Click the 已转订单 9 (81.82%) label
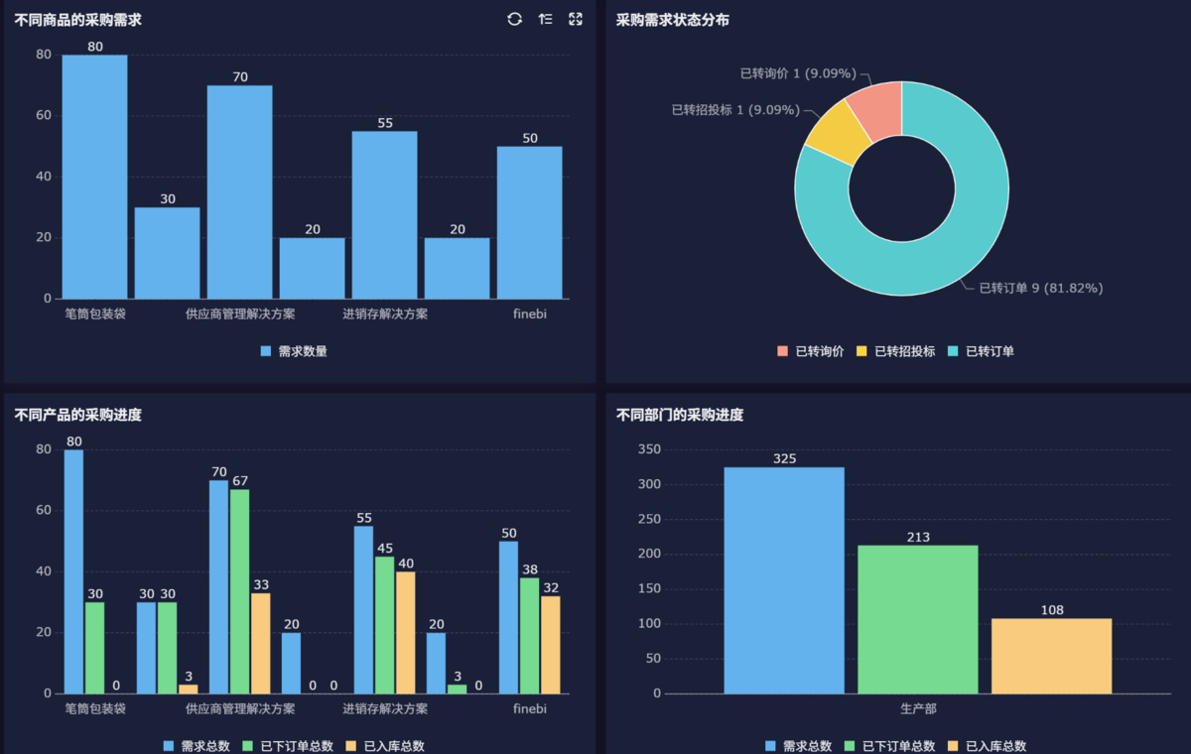Image resolution: width=1191 pixels, height=754 pixels. [x=1041, y=288]
